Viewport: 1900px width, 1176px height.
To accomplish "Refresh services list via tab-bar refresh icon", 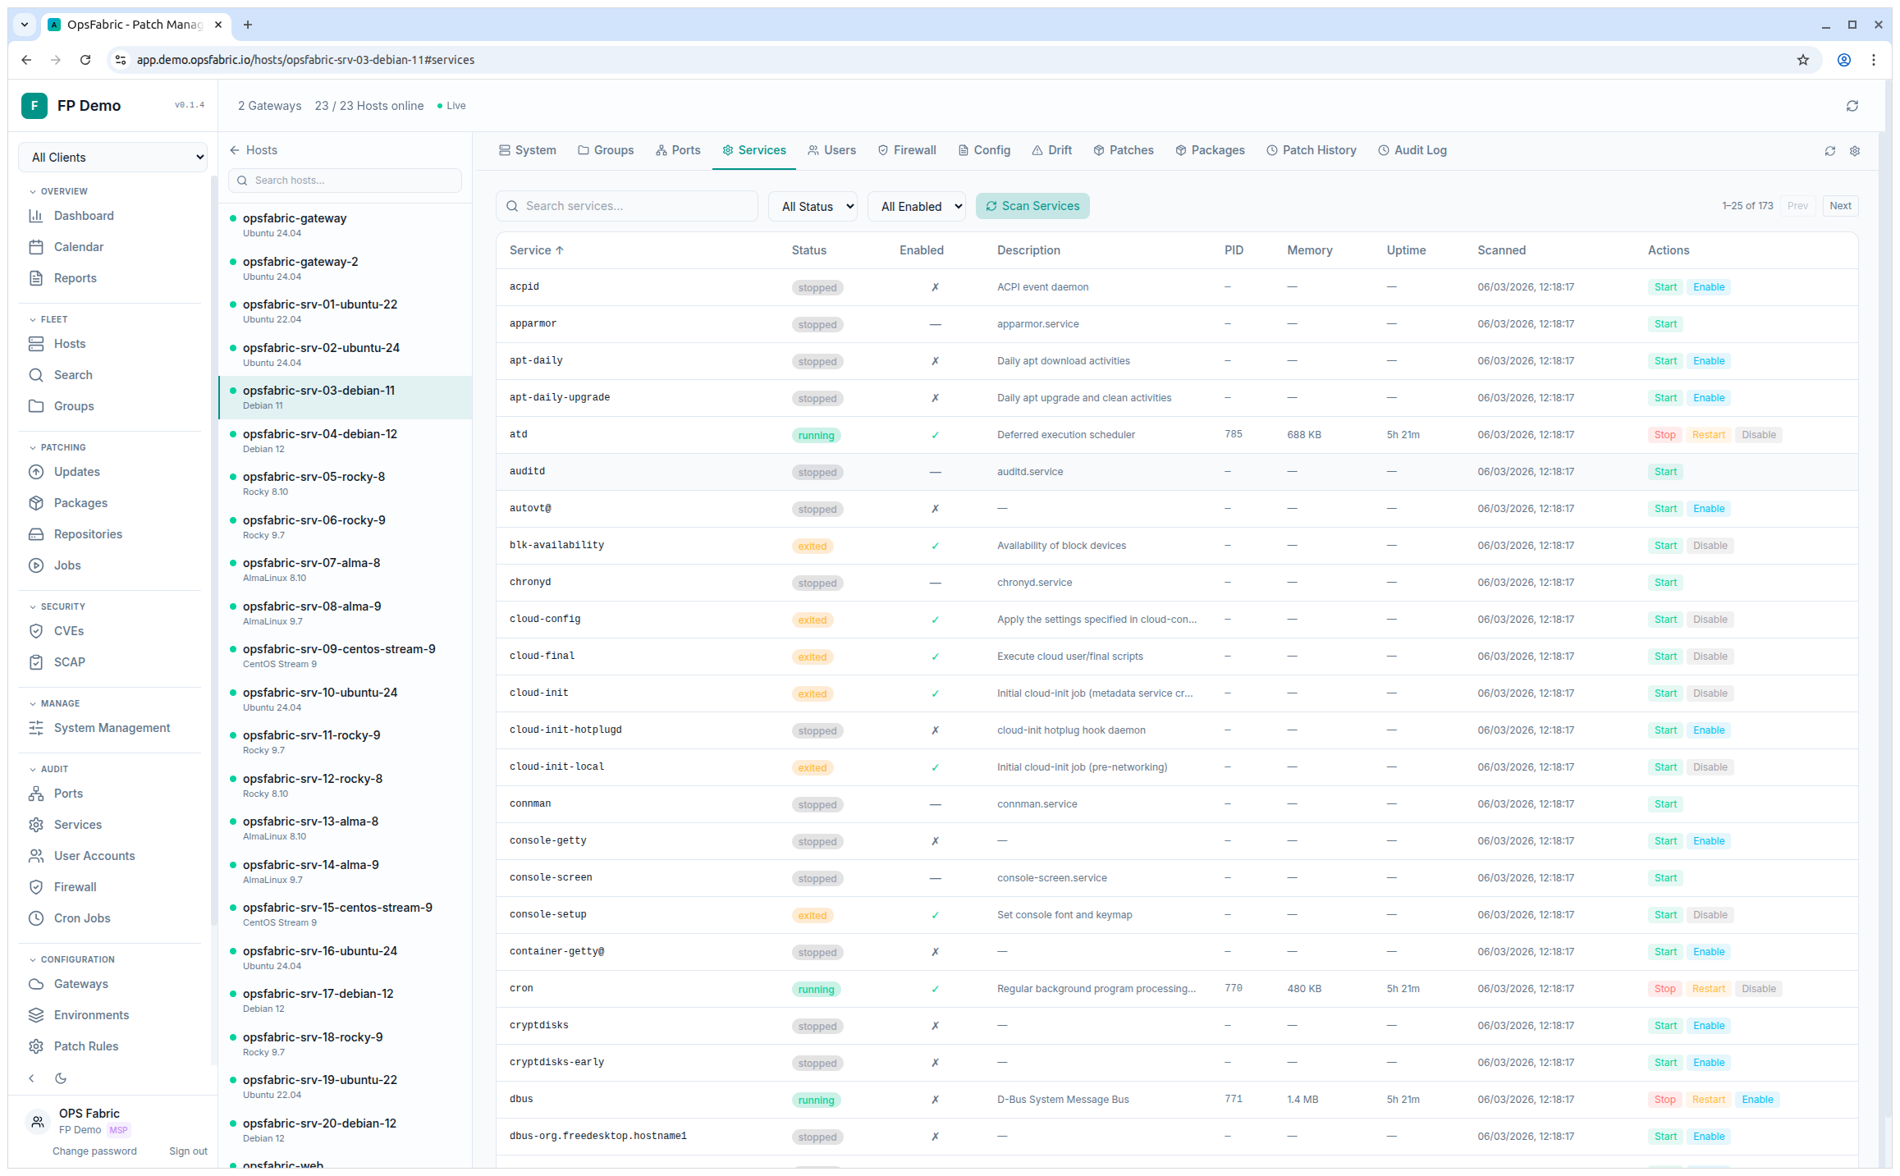I will 1829,151.
